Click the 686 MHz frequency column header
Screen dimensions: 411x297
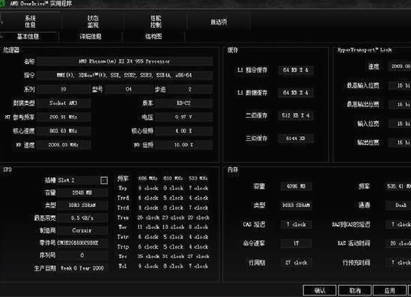tap(148, 178)
